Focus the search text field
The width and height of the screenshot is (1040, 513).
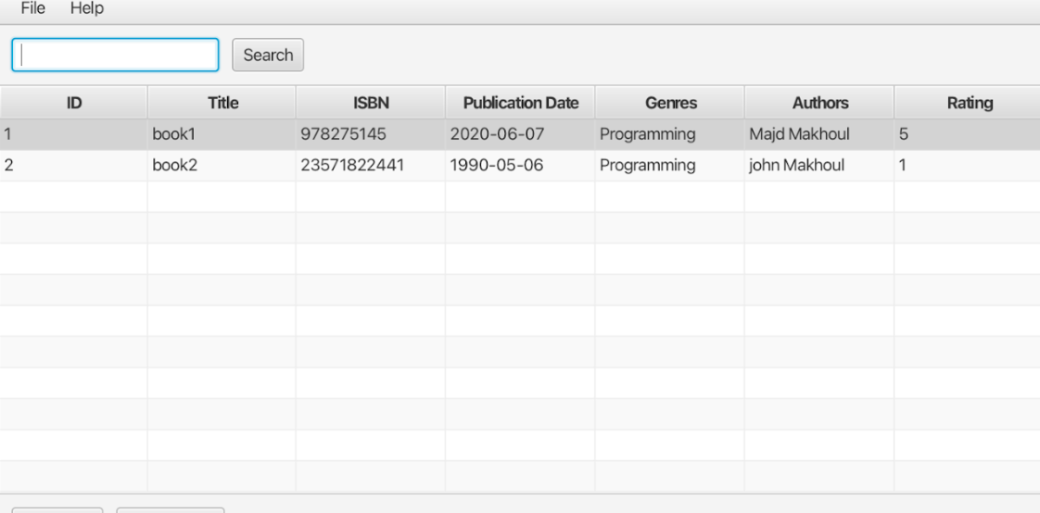tap(115, 55)
